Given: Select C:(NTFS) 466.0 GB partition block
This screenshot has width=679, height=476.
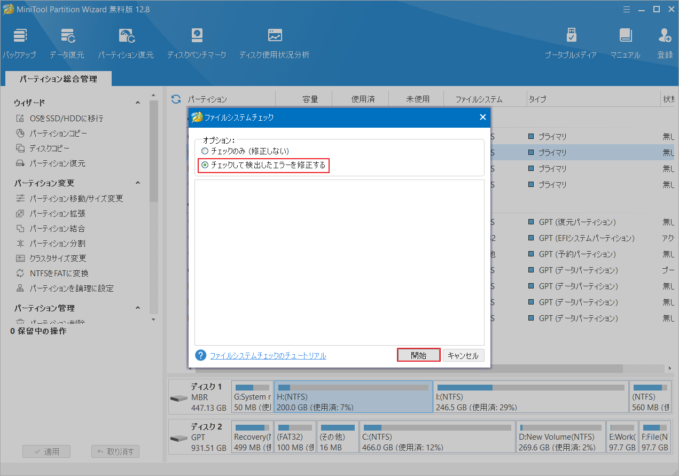Looking at the screenshot, I should click(x=437, y=436).
